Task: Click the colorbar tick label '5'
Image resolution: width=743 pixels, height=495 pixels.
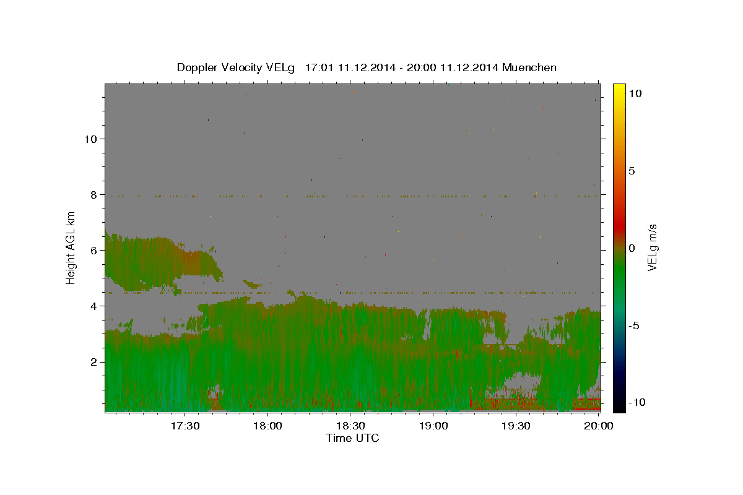Action: tap(632, 171)
